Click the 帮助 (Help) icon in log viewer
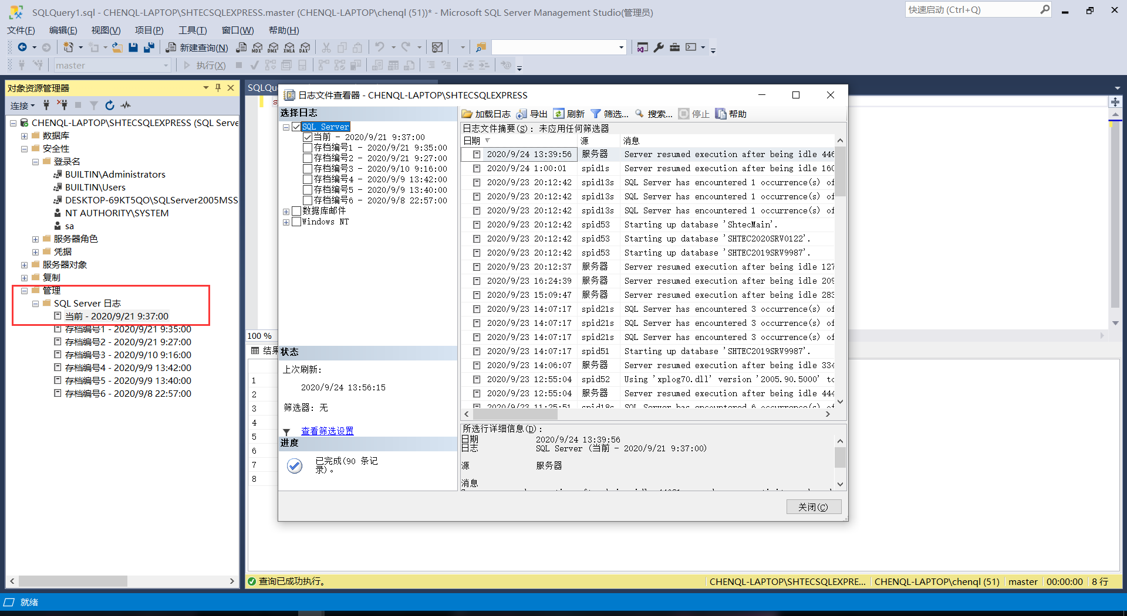 [721, 114]
